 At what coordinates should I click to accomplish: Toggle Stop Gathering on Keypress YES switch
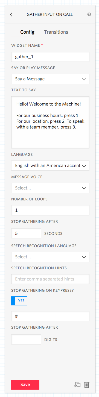pos(19,301)
